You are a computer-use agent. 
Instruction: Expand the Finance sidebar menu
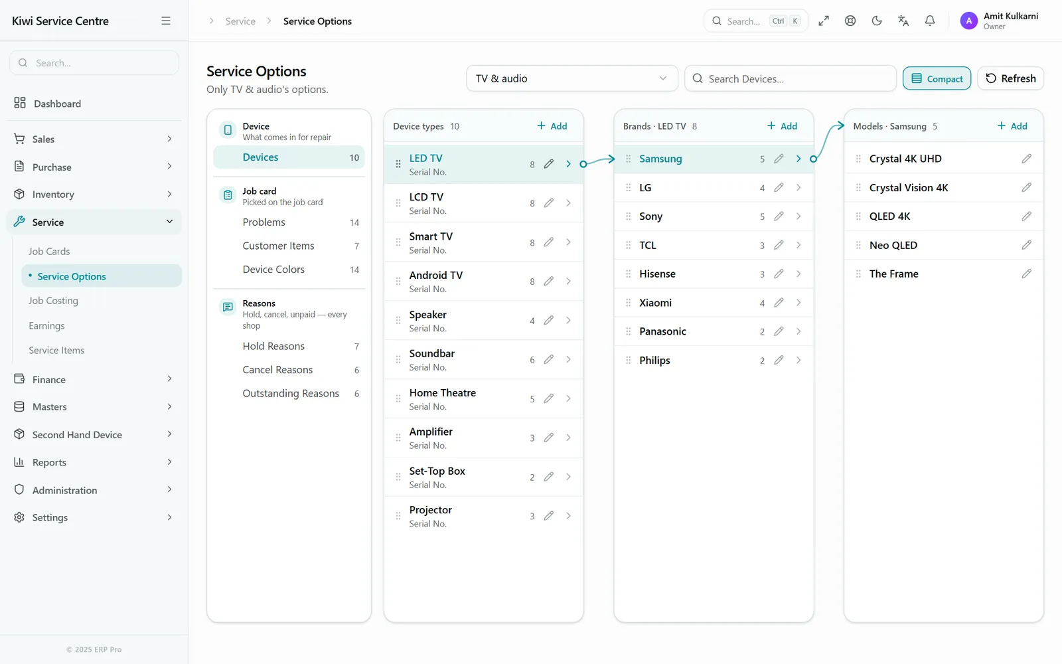coord(94,379)
